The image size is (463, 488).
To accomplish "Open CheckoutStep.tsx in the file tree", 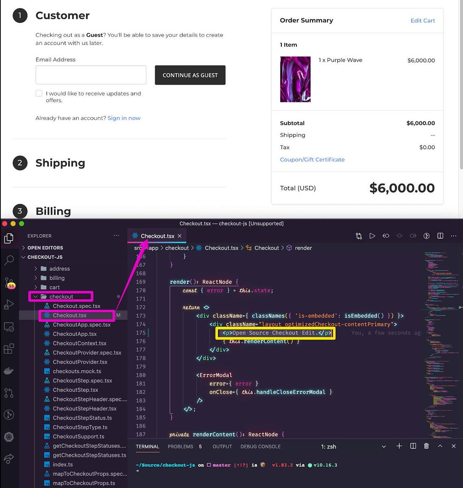I will point(76,390).
